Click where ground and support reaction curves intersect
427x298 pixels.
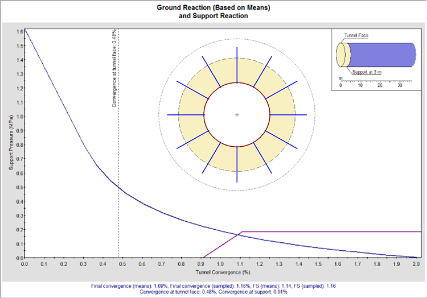237,234
